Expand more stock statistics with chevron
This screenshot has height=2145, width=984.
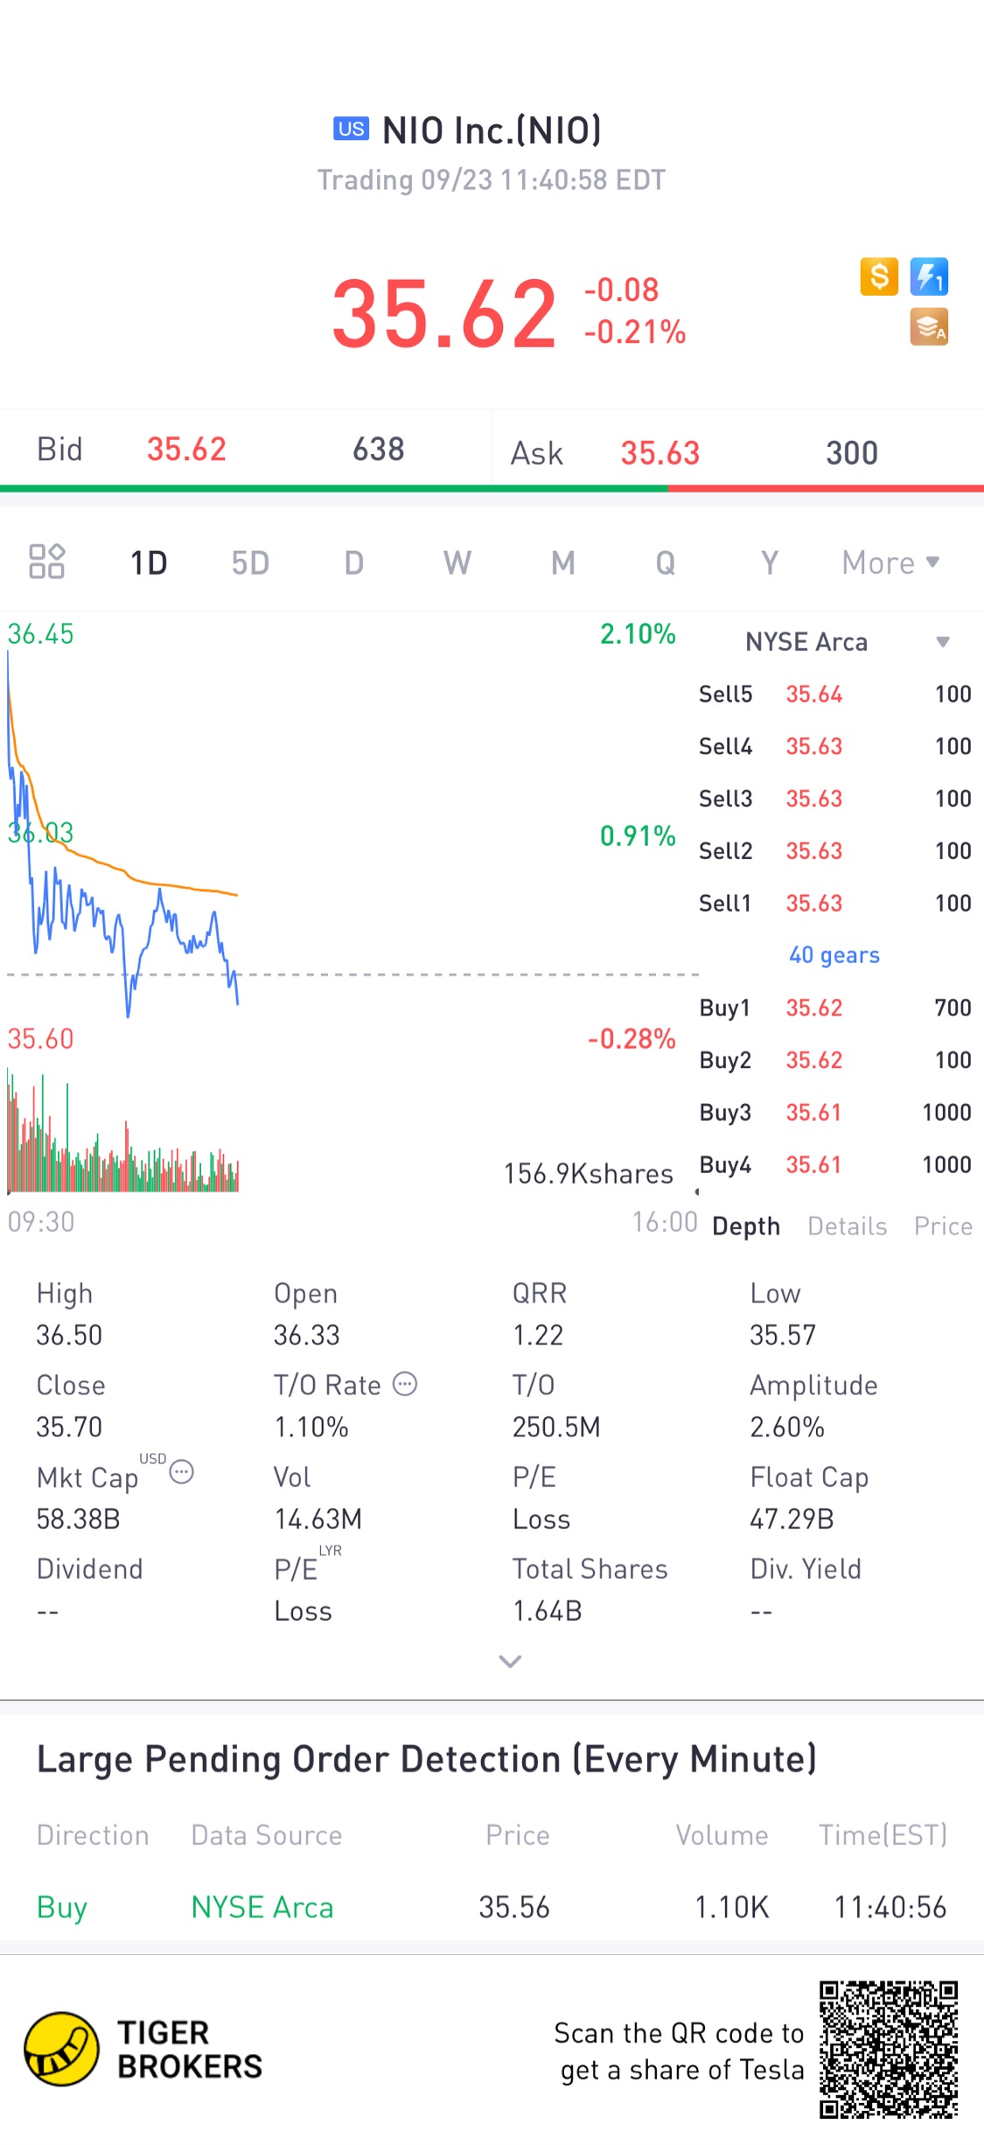(x=510, y=1661)
